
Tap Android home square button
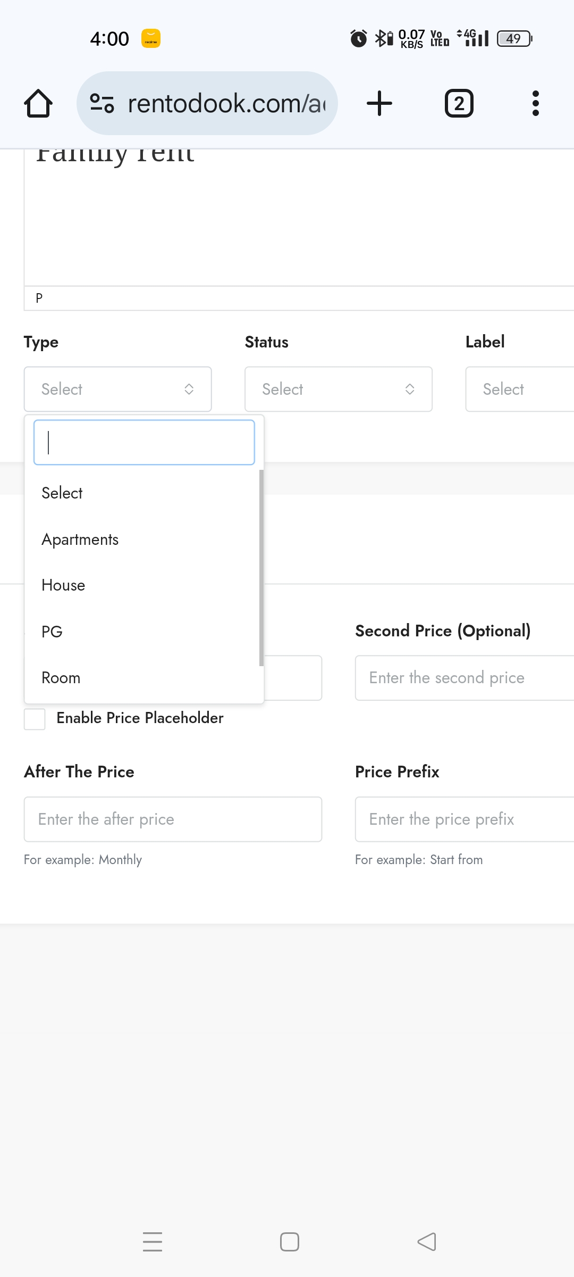[290, 1242]
